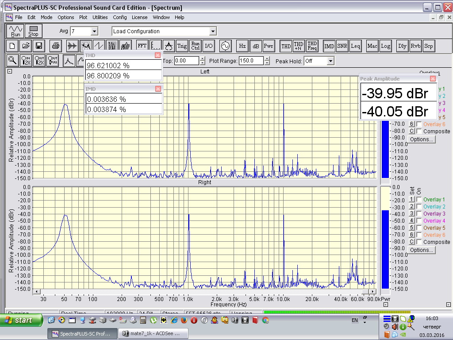Expand the Avg count dropdown
This screenshot has width=453, height=340.
pos(94,31)
